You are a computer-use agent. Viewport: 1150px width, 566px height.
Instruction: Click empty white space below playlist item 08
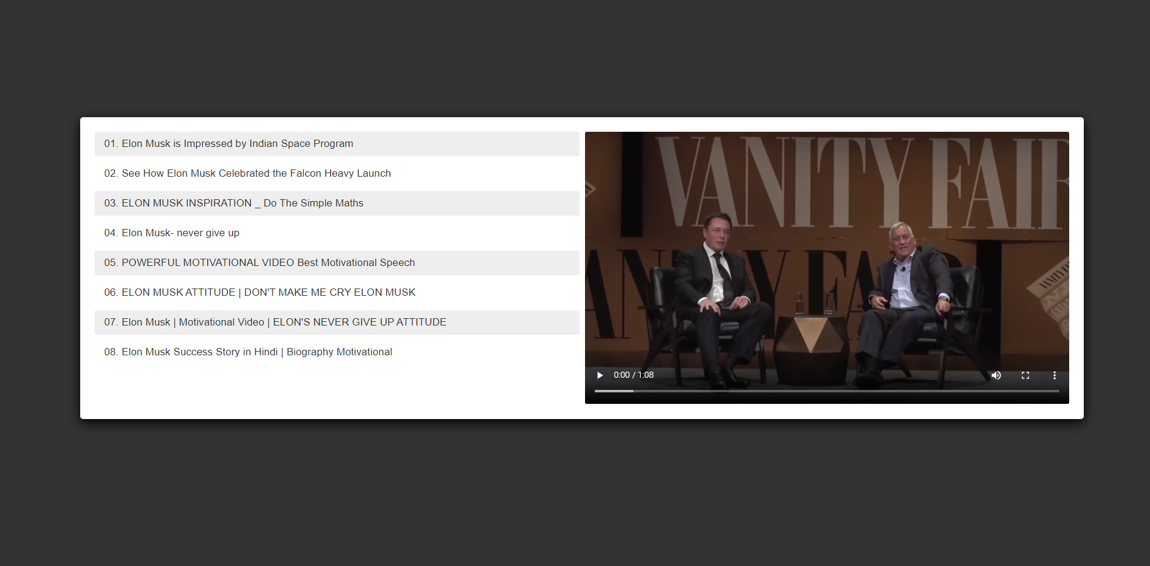click(x=334, y=392)
